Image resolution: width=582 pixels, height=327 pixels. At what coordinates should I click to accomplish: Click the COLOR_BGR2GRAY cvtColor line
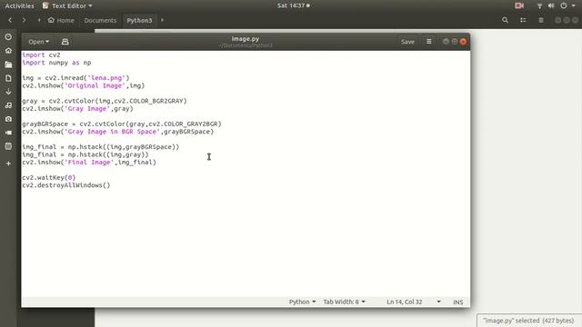point(105,101)
